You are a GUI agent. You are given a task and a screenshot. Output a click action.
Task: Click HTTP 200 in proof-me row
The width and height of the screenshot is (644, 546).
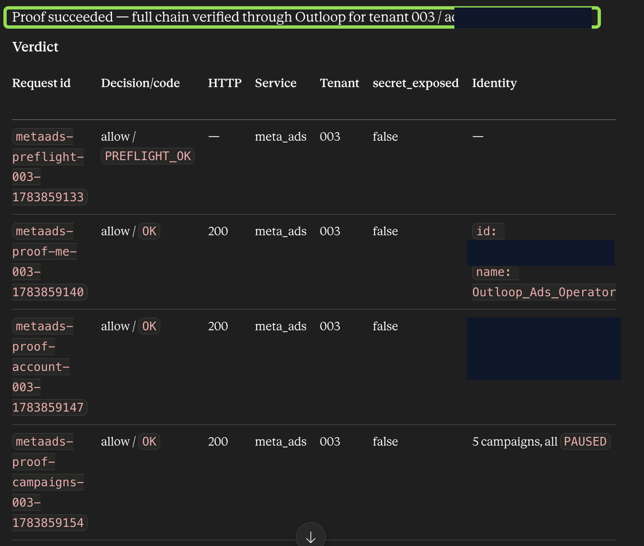pyautogui.click(x=218, y=231)
